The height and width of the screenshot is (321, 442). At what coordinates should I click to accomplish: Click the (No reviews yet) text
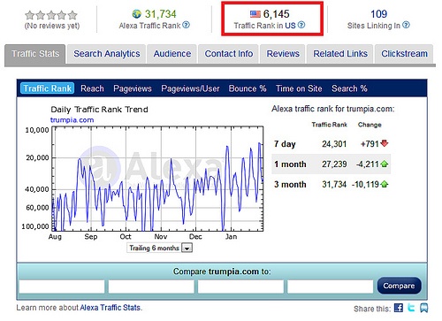pyautogui.click(x=52, y=26)
